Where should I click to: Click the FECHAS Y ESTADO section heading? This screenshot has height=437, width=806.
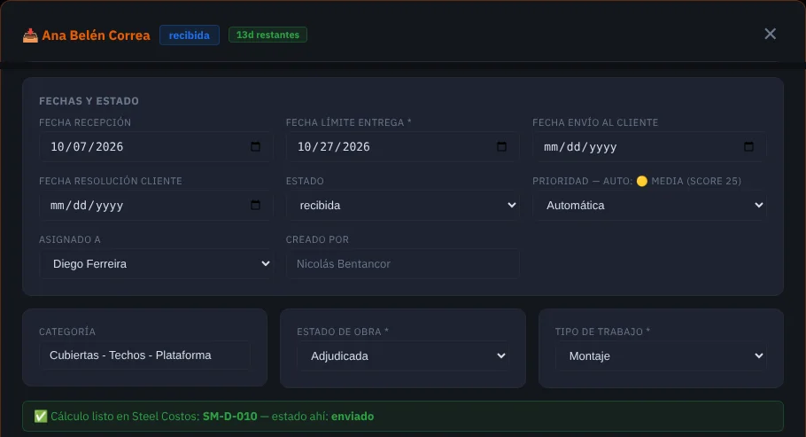(x=89, y=101)
